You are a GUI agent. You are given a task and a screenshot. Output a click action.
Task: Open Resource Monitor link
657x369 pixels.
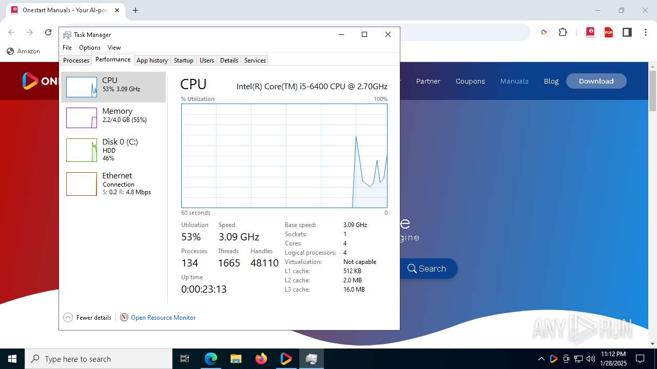click(x=163, y=318)
